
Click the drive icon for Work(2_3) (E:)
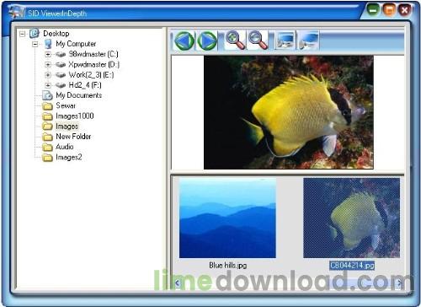[x=61, y=75]
